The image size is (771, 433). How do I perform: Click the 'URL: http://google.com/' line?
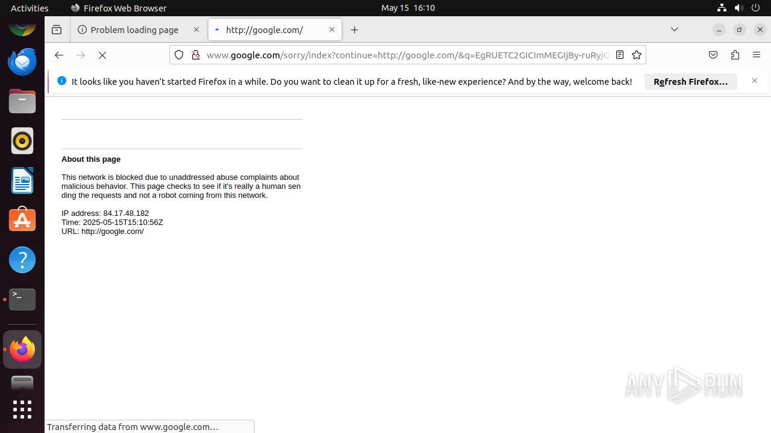pyautogui.click(x=102, y=232)
